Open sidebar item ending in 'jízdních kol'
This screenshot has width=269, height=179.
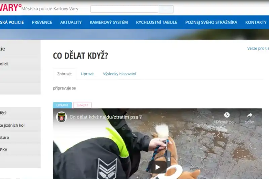pos(12,125)
